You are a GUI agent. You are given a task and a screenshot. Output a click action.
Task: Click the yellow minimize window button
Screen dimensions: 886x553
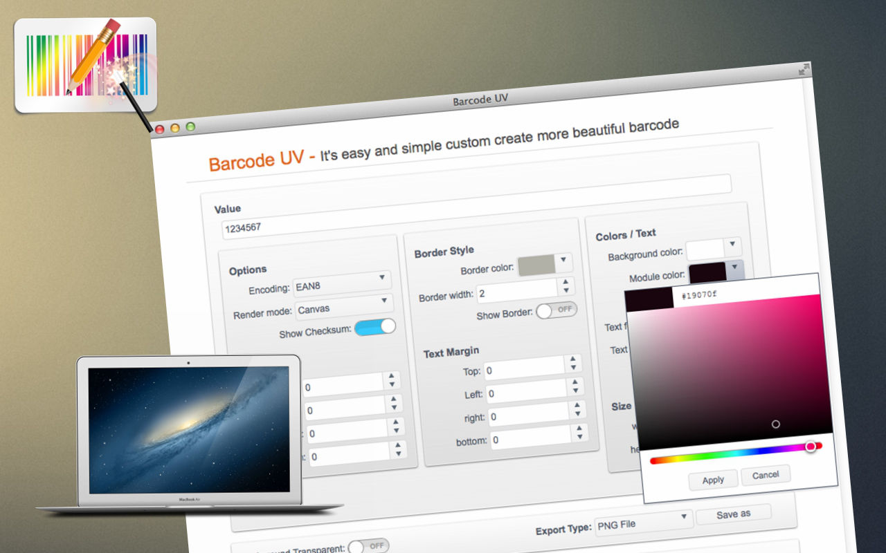click(x=174, y=128)
